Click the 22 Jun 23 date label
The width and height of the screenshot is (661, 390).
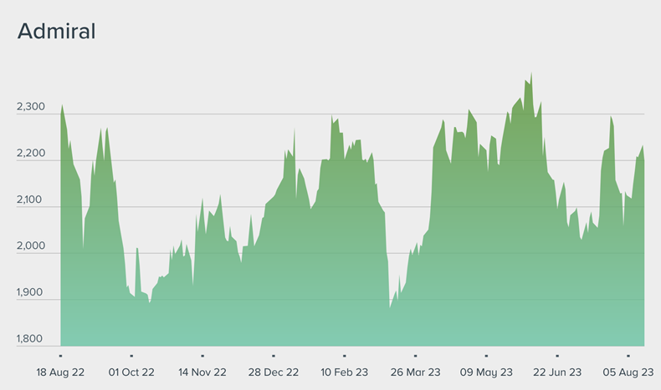pos(557,372)
